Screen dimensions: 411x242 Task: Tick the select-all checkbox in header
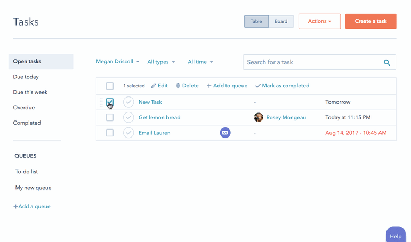click(x=110, y=86)
